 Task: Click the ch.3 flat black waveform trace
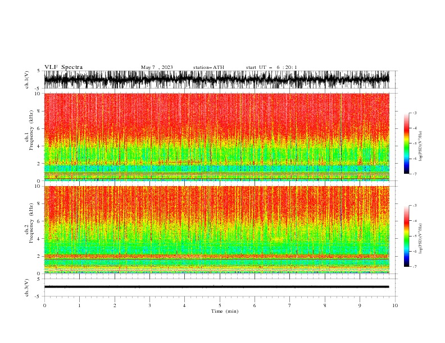click(x=216, y=287)
